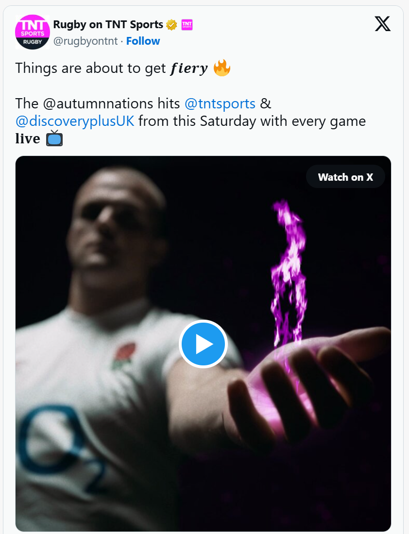
Task: Click the fire emoji in the tweet
Action: pyautogui.click(x=222, y=68)
